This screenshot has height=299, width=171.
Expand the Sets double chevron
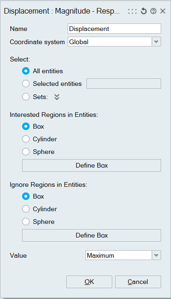tap(57, 97)
